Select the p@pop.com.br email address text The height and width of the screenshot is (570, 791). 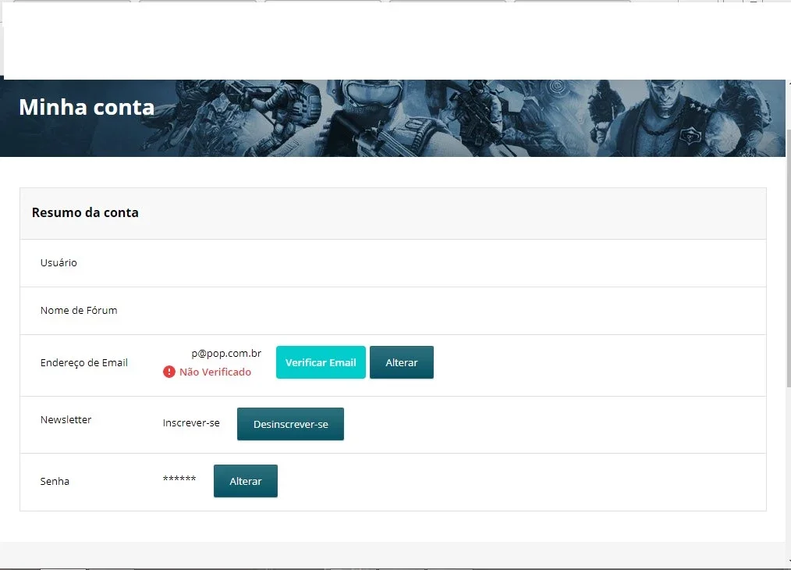pyautogui.click(x=226, y=354)
